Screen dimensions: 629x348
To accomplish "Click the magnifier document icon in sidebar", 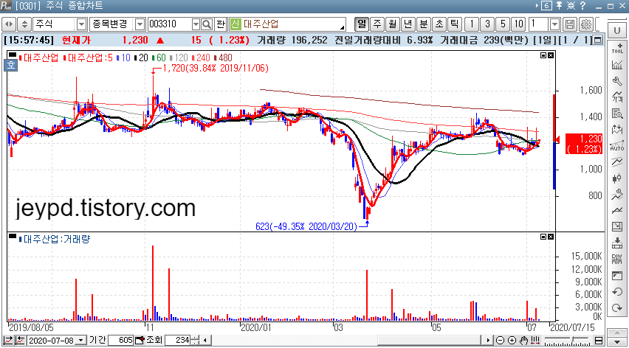I will point(617,114).
